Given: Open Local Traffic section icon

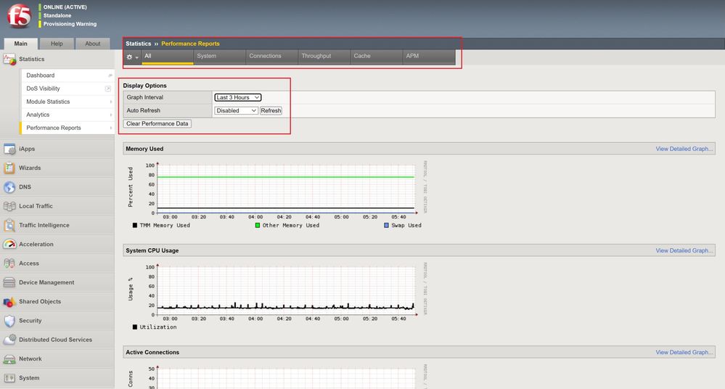Looking at the screenshot, I should click(9, 206).
